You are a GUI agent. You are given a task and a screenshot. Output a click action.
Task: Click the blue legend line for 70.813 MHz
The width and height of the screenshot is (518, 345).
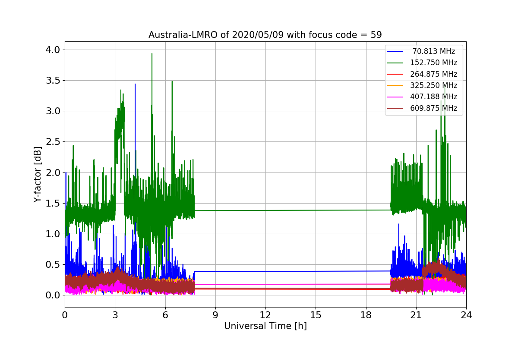[395, 51]
